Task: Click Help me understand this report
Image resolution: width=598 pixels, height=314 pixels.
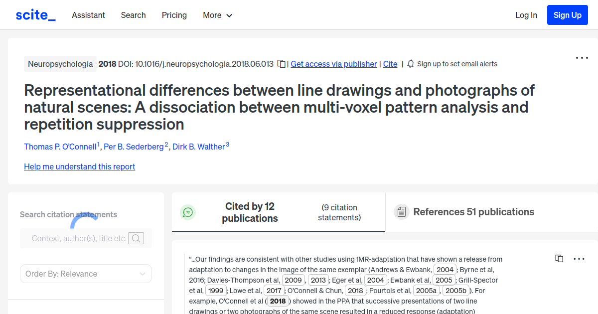Action: 79,166
